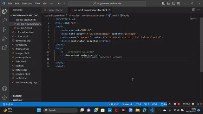The image size is (203, 114).
Task: Open Customize Layout icon
Action: point(179,3)
